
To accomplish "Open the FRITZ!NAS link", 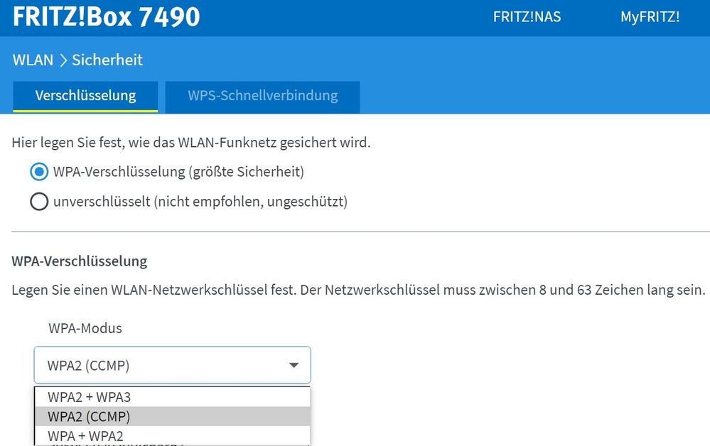I will (x=527, y=17).
